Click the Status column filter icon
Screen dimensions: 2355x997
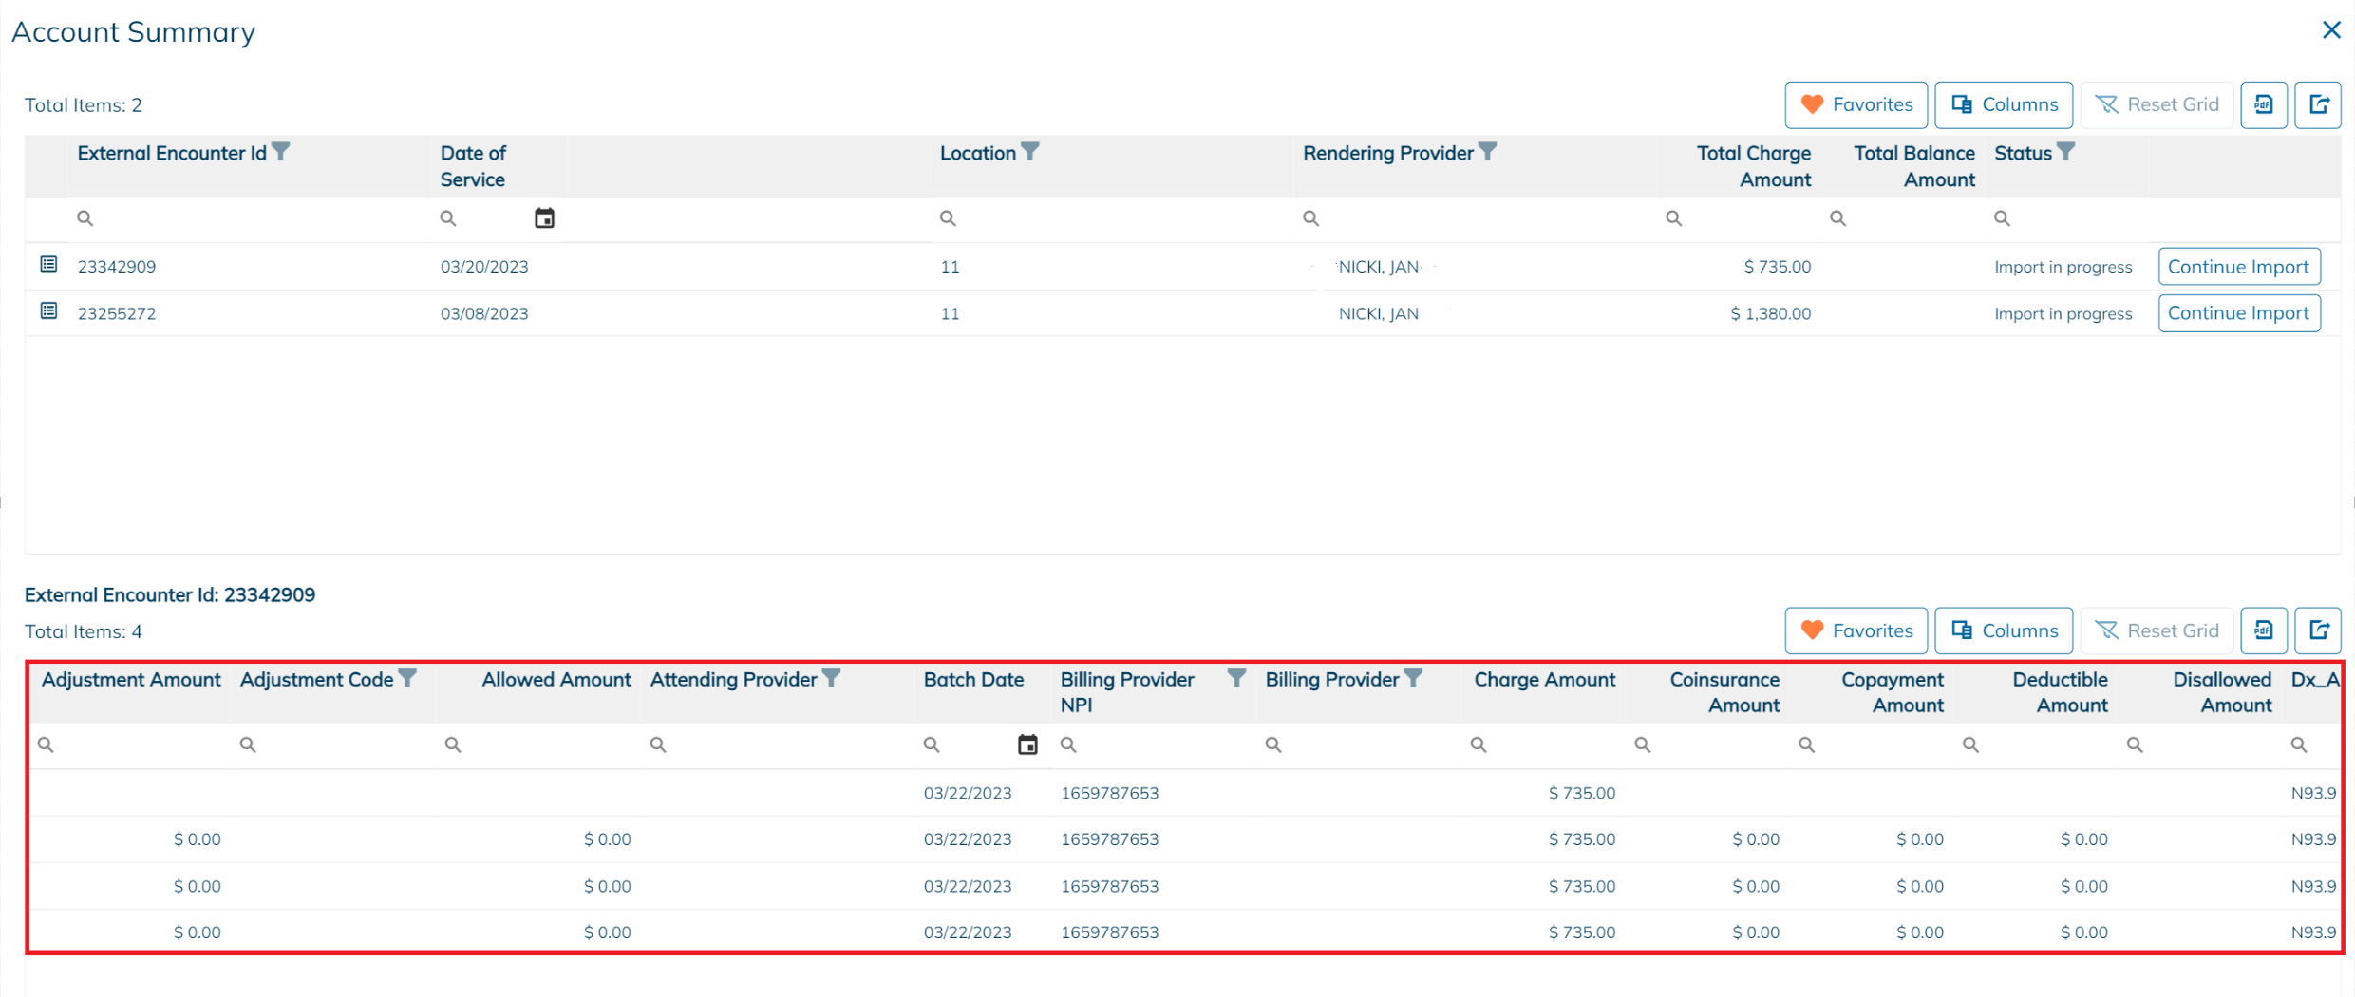2066,152
